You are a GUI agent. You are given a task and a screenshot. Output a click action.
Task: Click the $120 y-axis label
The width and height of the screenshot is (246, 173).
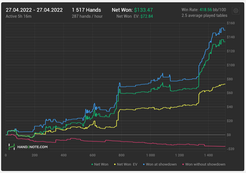coord(231,51)
